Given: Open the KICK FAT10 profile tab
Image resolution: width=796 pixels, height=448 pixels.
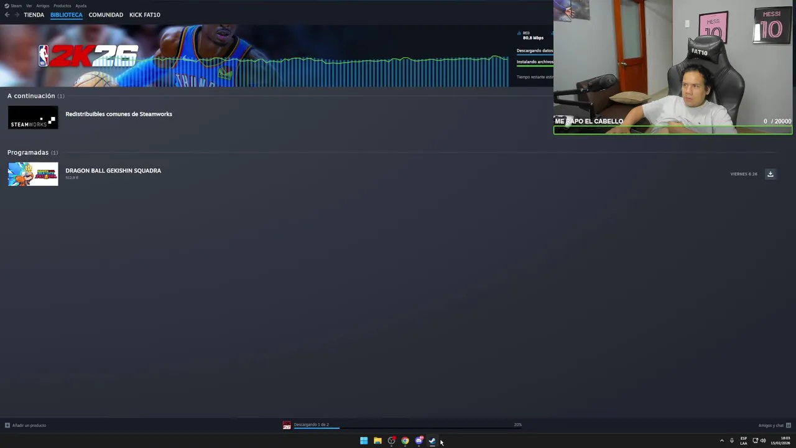Looking at the screenshot, I should (x=145, y=14).
